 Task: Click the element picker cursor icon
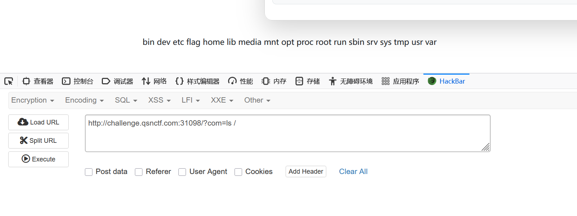[x=9, y=81]
